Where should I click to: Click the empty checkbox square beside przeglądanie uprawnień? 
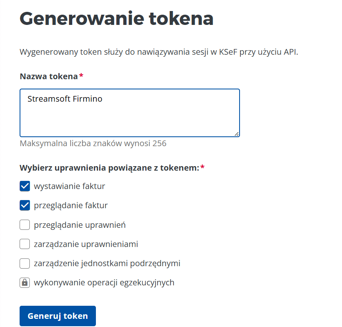coord(24,225)
